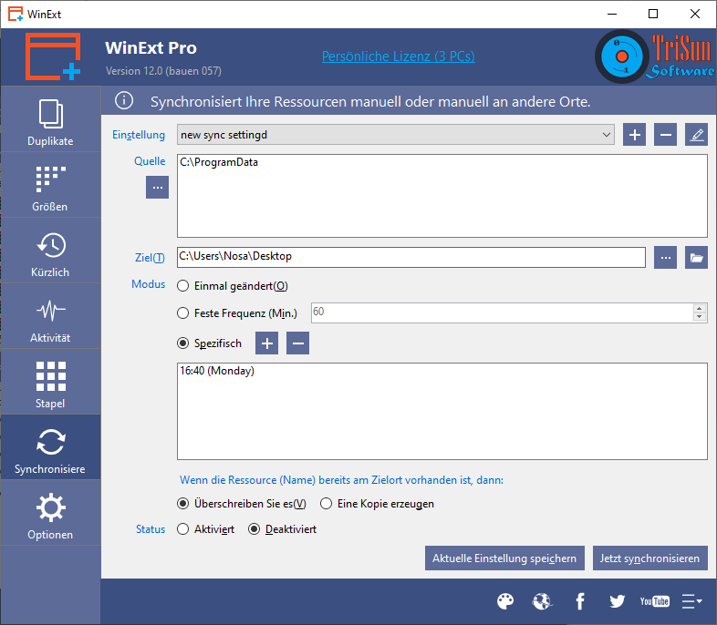Screen dimensions: 717x625
Task: Select Einmal geändert mode
Action: click(x=233, y=286)
